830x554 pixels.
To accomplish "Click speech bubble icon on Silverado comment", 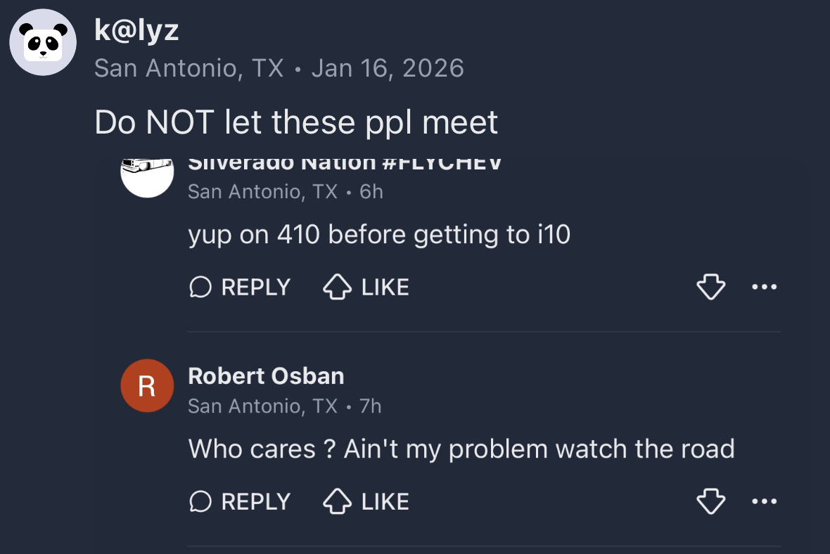I will pyautogui.click(x=200, y=287).
